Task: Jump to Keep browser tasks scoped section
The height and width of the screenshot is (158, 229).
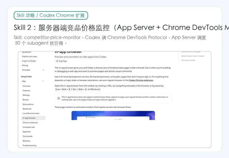Action: tap(193, 56)
